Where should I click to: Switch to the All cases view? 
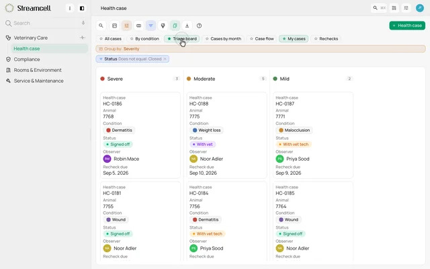[x=110, y=39]
